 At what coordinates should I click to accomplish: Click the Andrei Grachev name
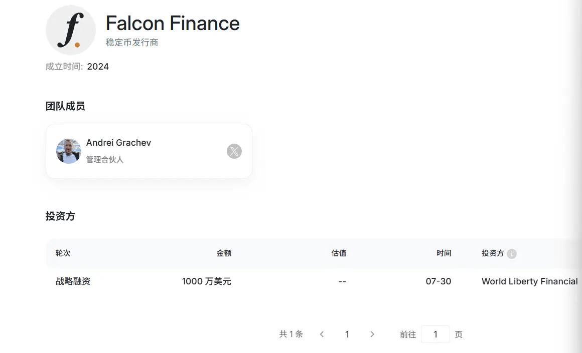118,143
